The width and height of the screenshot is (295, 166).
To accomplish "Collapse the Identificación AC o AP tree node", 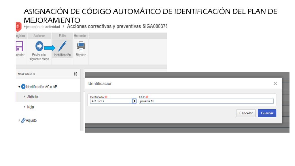I will pyautogui.click(x=19, y=87).
